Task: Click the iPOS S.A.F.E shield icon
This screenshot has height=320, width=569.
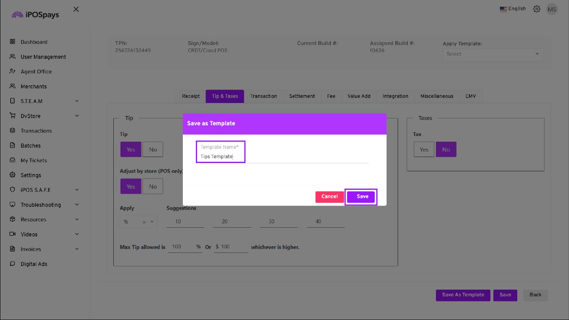Action: click(12, 190)
